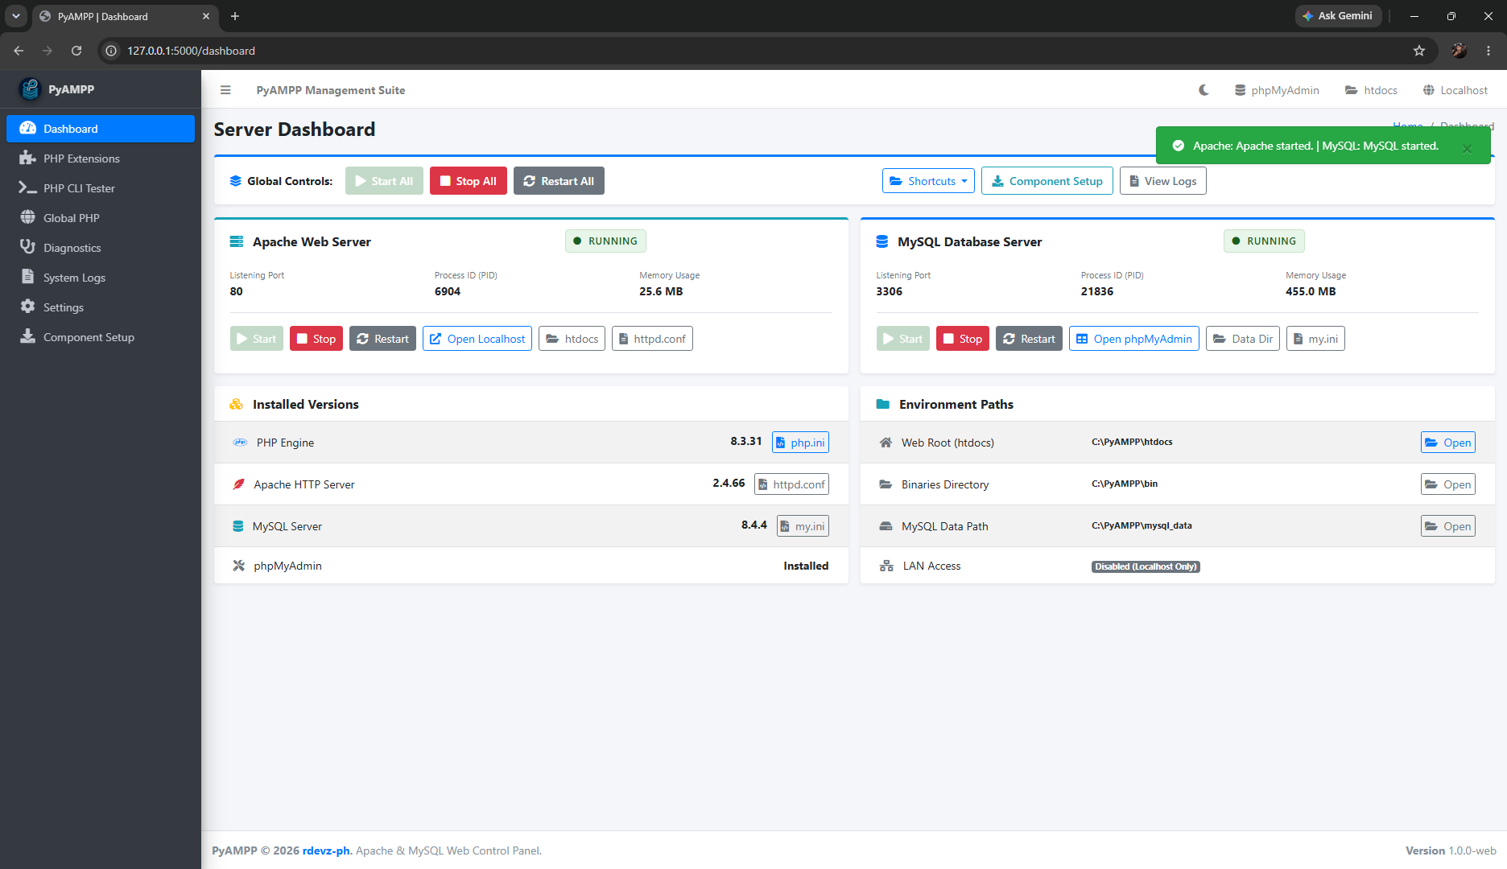The image size is (1507, 869).
Task: Reload the page in the browser
Action: (76, 51)
